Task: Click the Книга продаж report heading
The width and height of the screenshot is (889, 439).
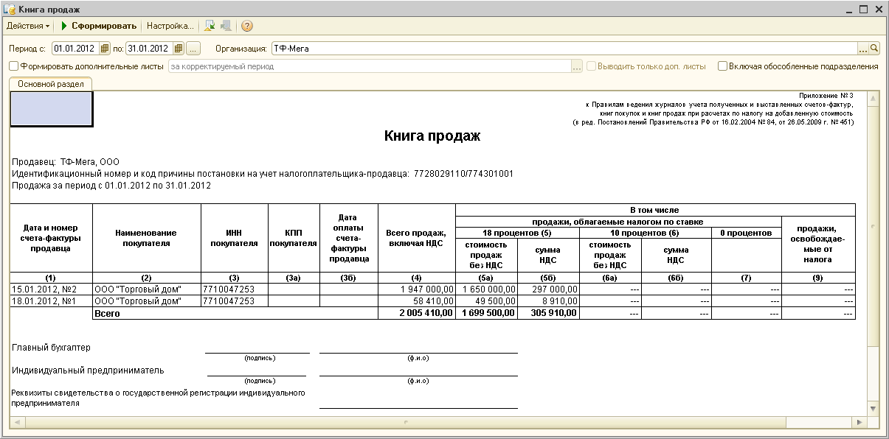Action: pos(432,136)
